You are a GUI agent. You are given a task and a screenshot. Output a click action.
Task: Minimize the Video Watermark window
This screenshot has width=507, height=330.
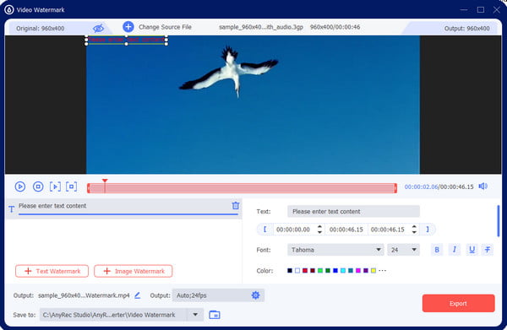coord(464,9)
